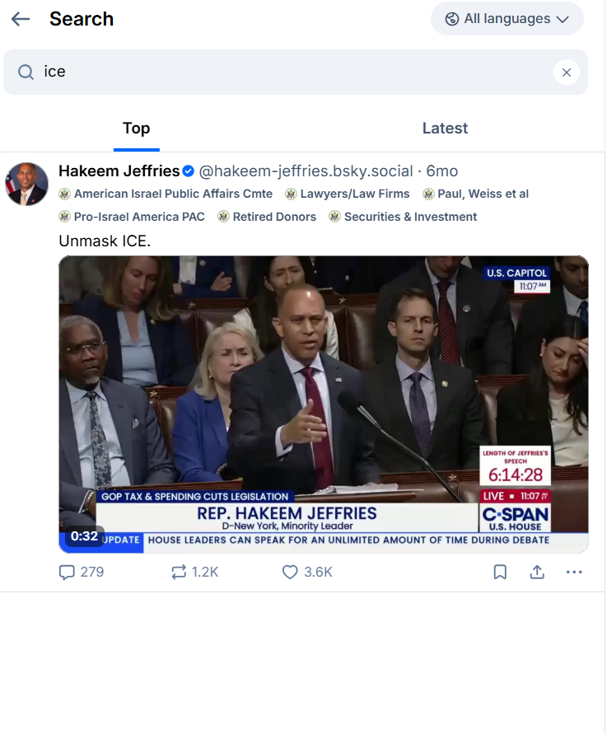Open the @hakeem-jeffries.bsky.social handle link

pyautogui.click(x=306, y=171)
